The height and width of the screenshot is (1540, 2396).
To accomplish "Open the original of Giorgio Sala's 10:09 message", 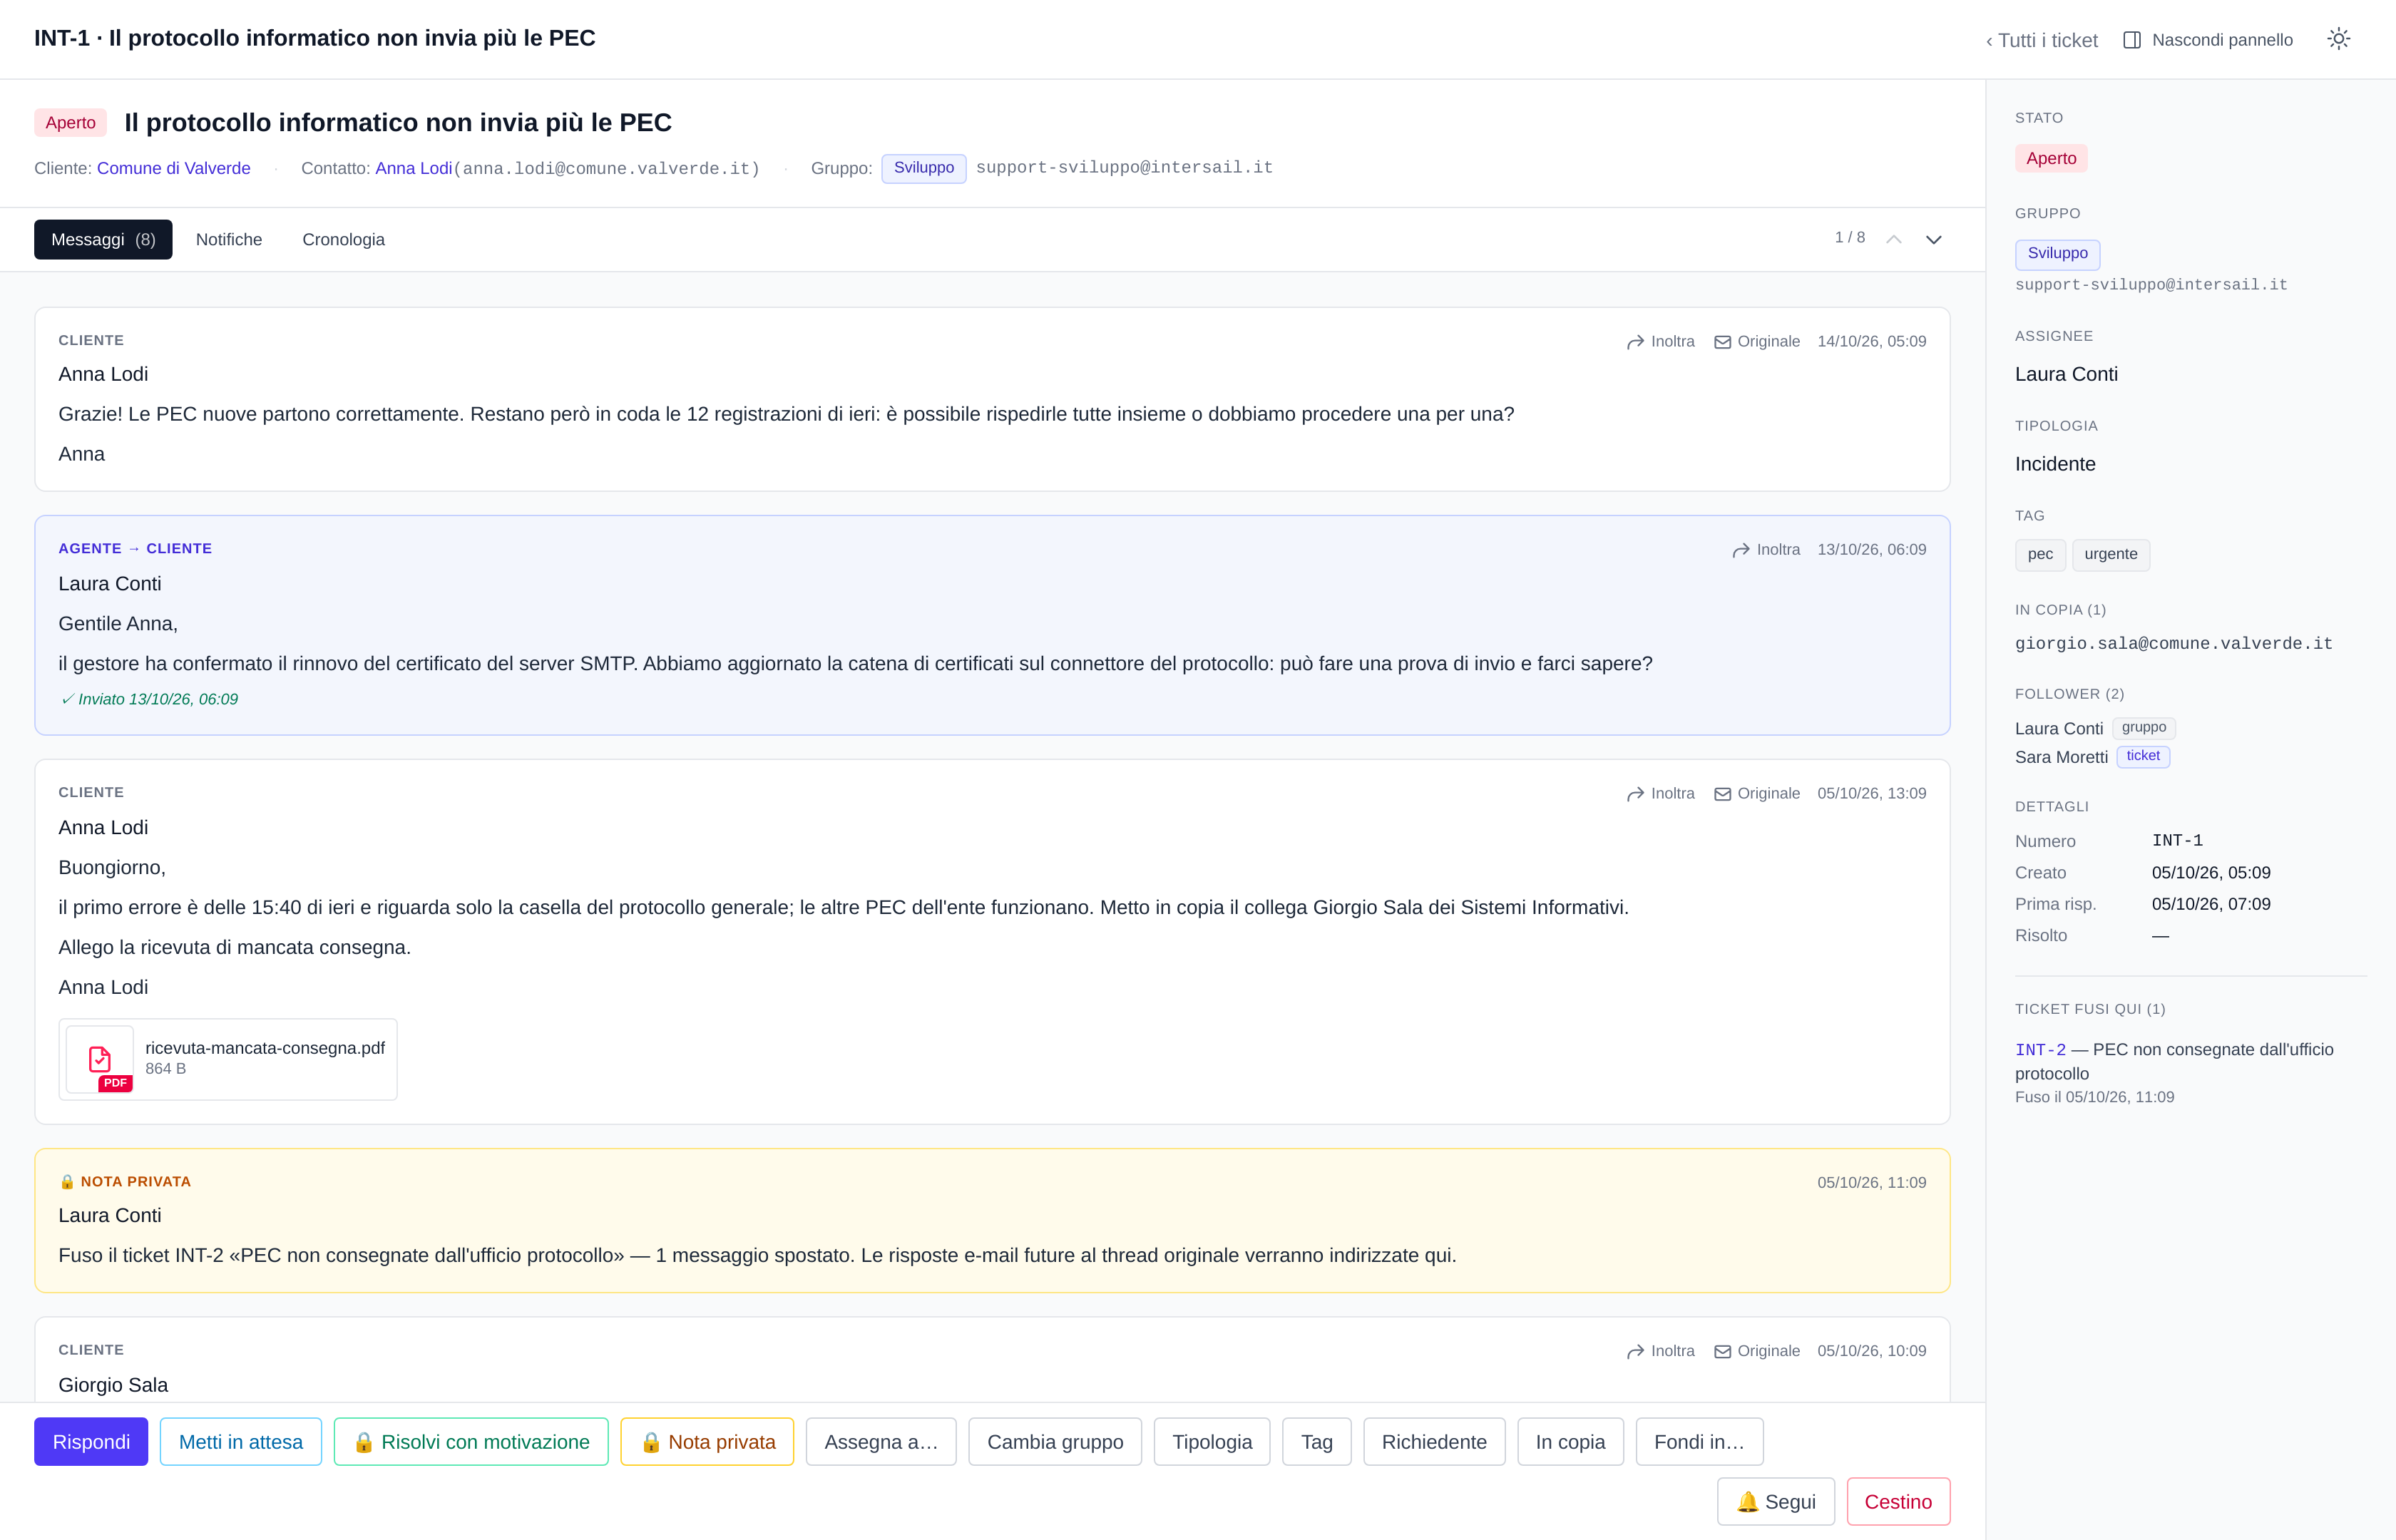I will click(x=1757, y=1350).
